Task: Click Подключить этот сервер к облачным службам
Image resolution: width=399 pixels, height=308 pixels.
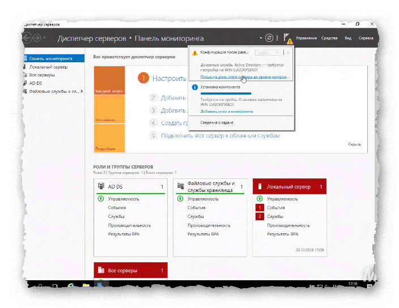Action: click(x=220, y=136)
